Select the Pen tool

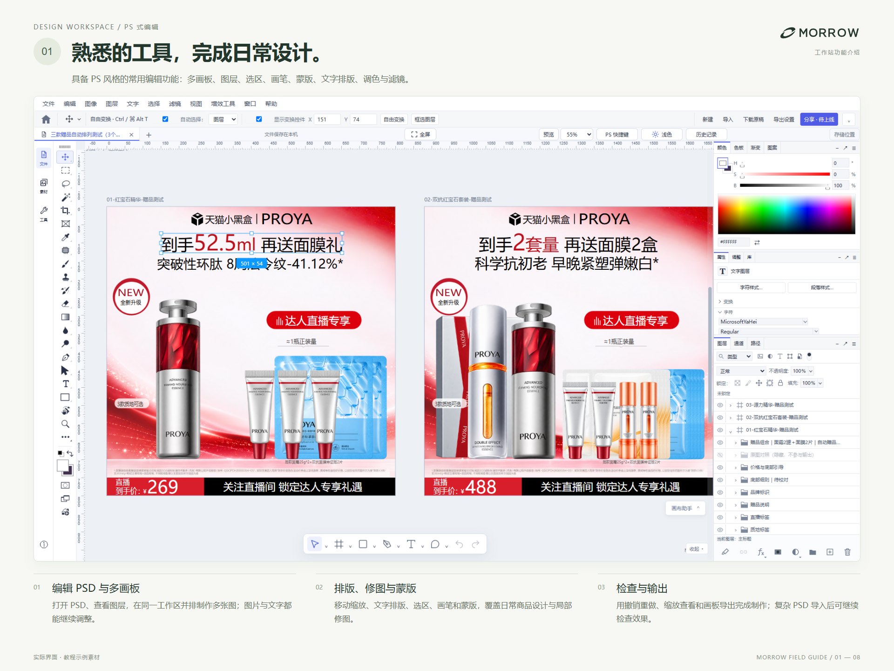[65, 357]
